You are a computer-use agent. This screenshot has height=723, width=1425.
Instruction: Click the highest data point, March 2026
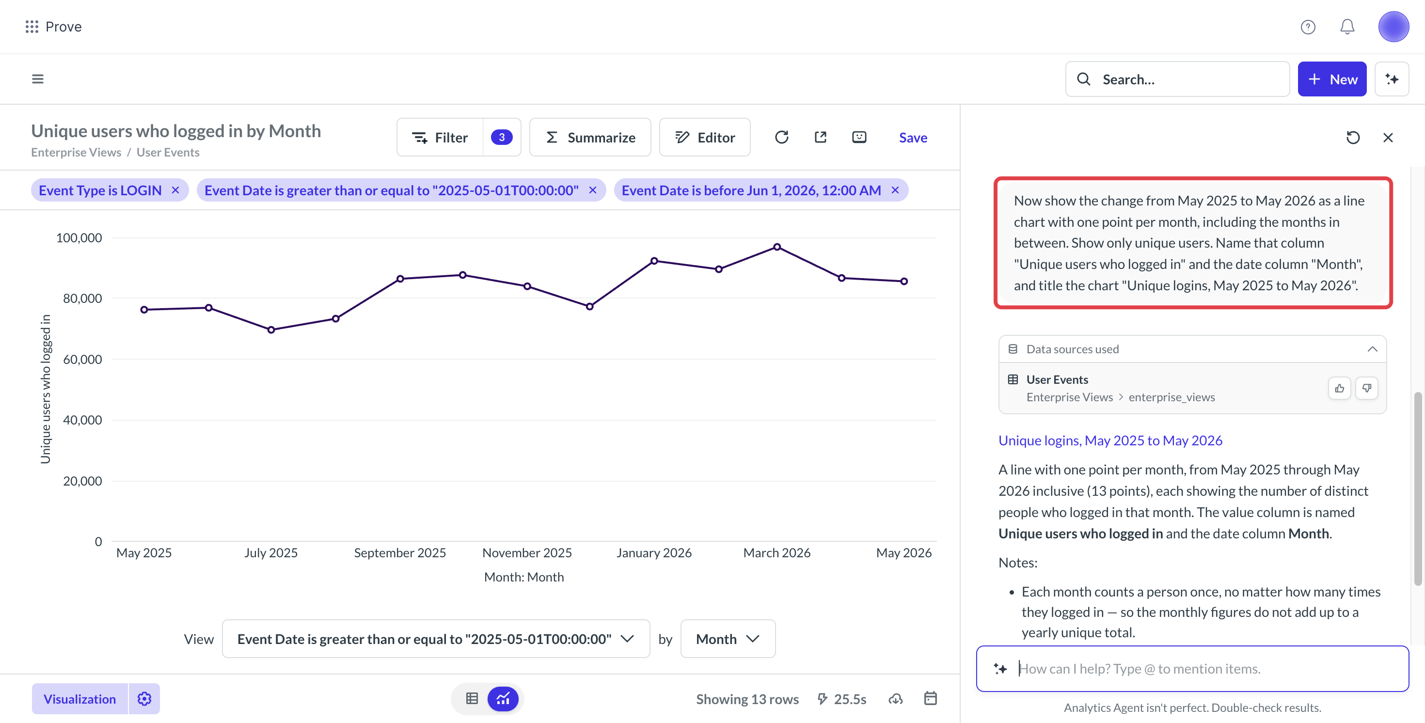coord(776,247)
